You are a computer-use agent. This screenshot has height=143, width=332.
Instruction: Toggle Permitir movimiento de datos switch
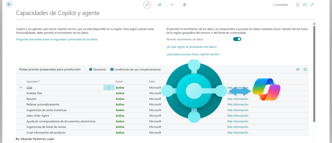(246, 39)
